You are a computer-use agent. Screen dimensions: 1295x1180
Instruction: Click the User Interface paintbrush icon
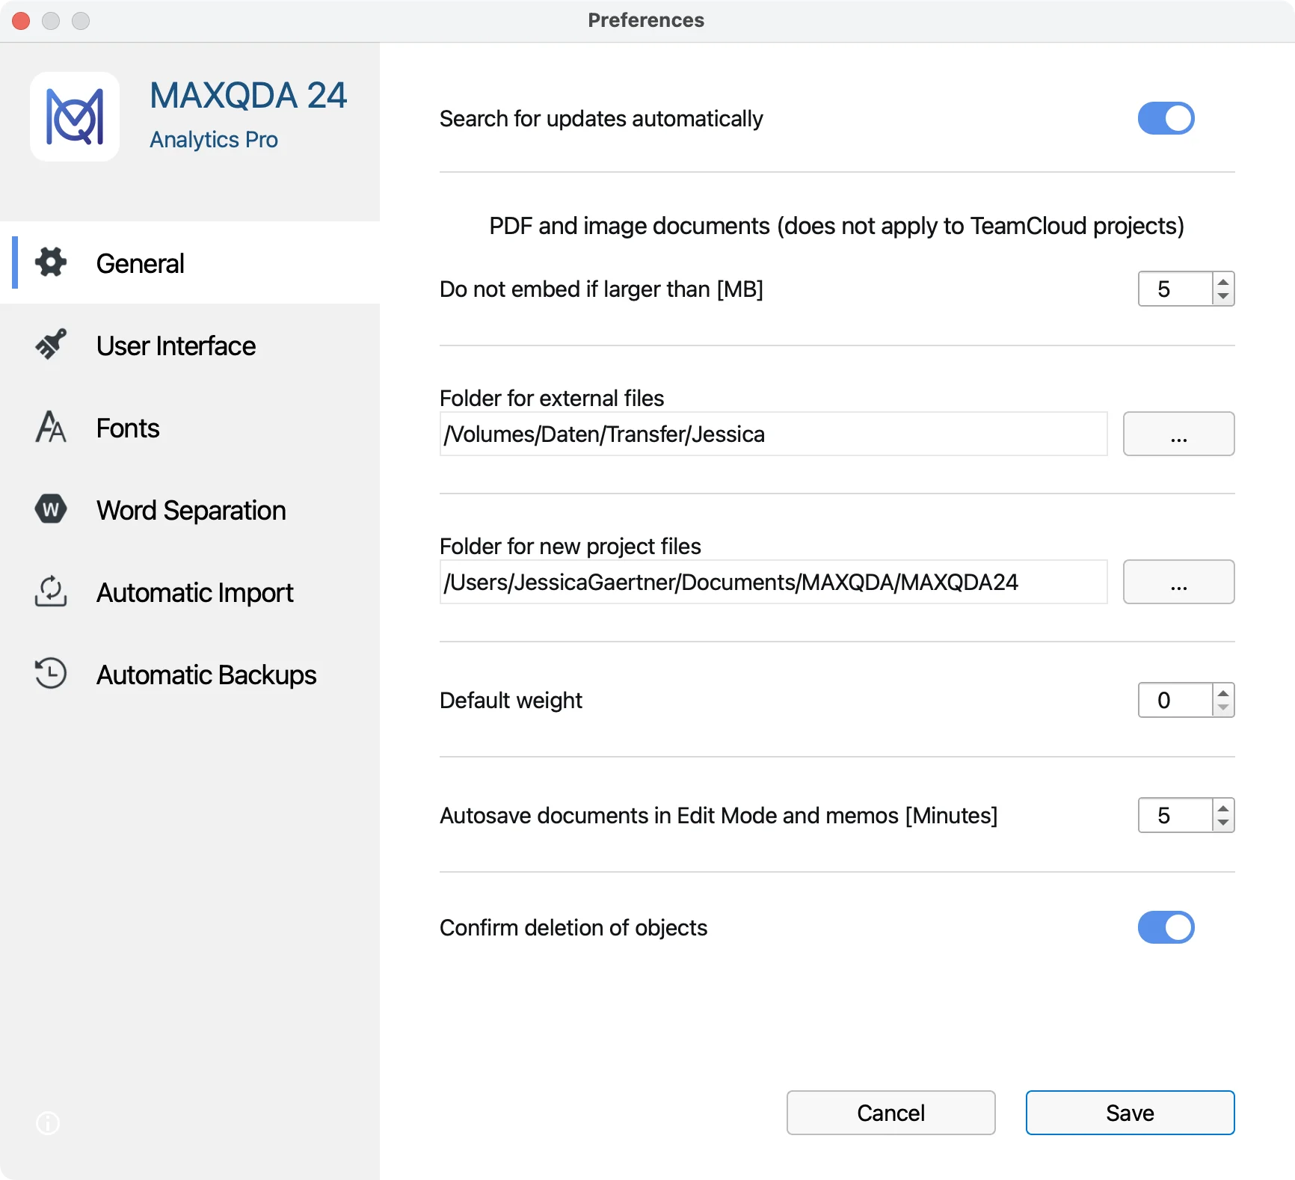[x=51, y=345]
